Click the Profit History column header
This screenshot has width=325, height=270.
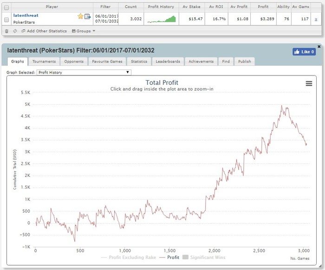coord(161,6)
